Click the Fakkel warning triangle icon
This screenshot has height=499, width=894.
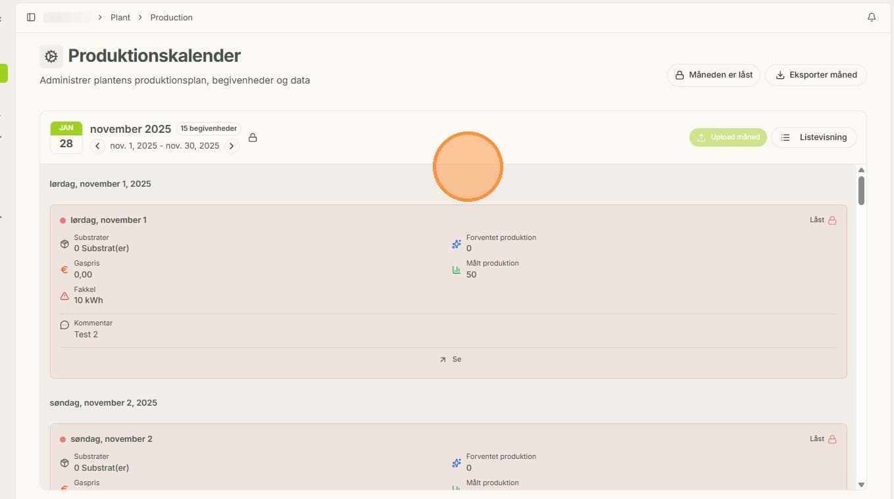[x=64, y=296]
